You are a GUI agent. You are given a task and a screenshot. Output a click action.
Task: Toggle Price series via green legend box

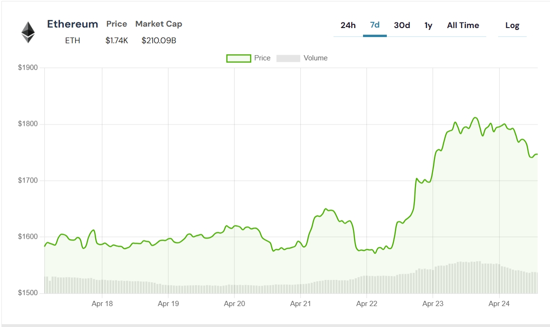point(238,58)
